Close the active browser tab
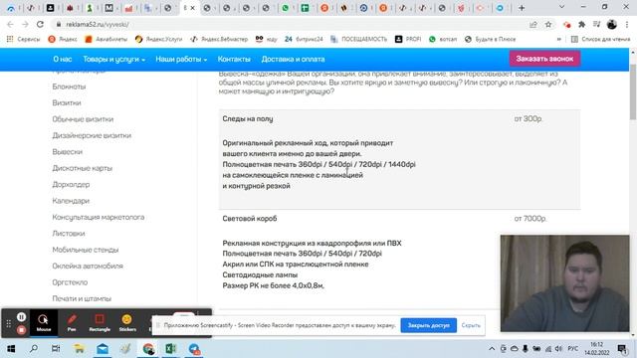This screenshot has height=358, width=637. pos(192,8)
